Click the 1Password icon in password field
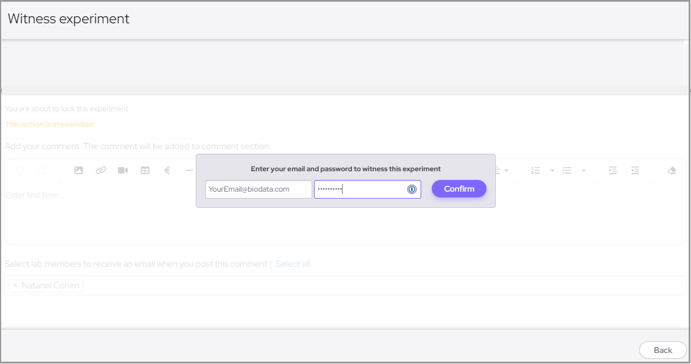 (x=412, y=189)
